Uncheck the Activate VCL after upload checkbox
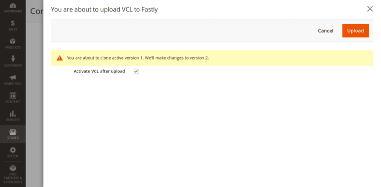Image resolution: width=381 pixels, height=187 pixels. 136,71
